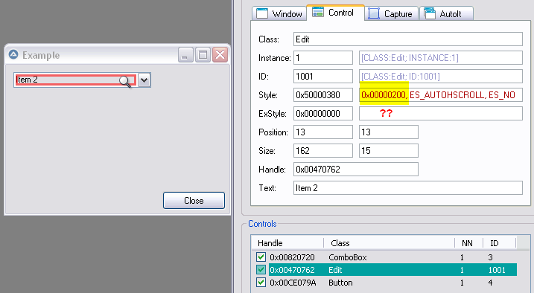Sort by the Class column header
The image size is (534, 293).
[389, 243]
